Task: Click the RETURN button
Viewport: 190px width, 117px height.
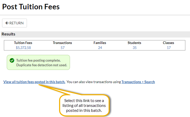Action: point(15,23)
